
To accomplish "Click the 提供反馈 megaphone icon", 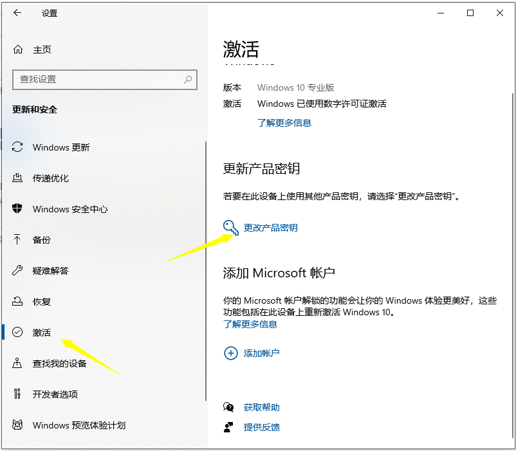I will [230, 427].
